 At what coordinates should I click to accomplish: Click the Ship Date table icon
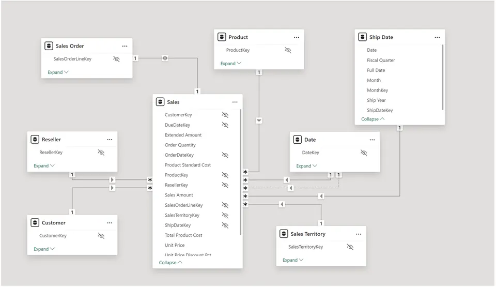(362, 37)
